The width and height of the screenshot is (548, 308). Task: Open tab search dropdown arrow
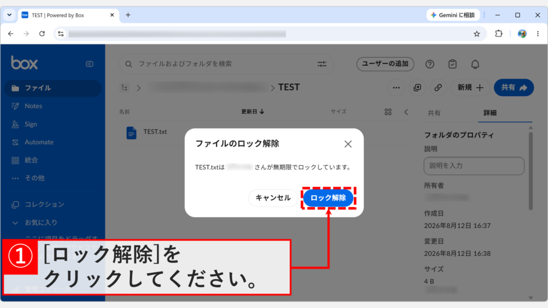coord(10,15)
